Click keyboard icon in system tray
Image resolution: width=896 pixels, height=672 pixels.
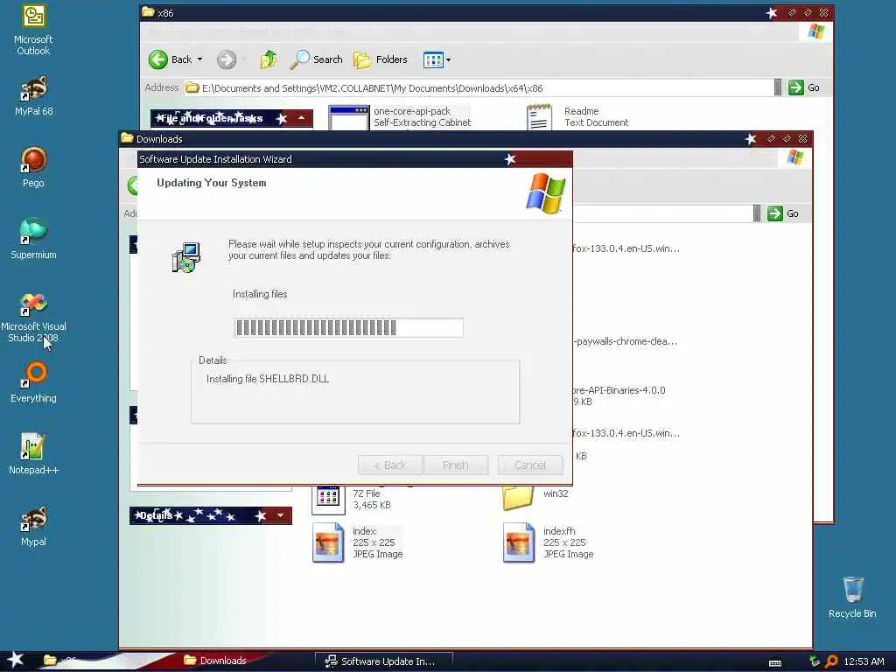pos(775,663)
